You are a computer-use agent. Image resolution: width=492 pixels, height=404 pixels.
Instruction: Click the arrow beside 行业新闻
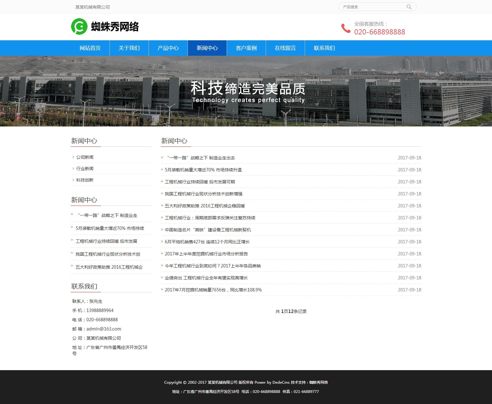(x=73, y=169)
